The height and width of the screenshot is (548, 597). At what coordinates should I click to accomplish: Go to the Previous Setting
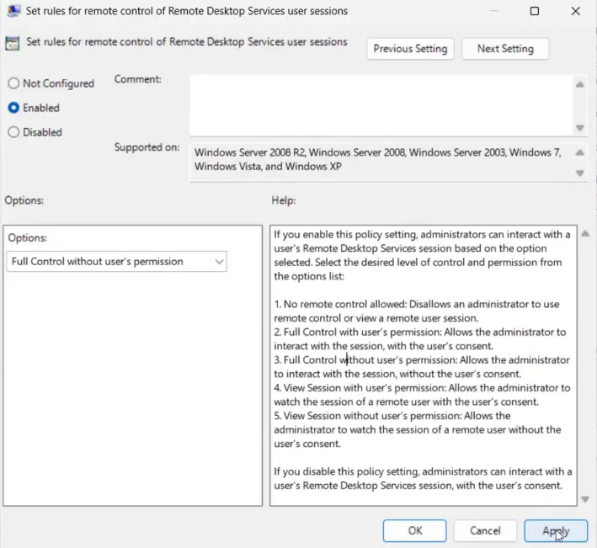pyautogui.click(x=410, y=49)
